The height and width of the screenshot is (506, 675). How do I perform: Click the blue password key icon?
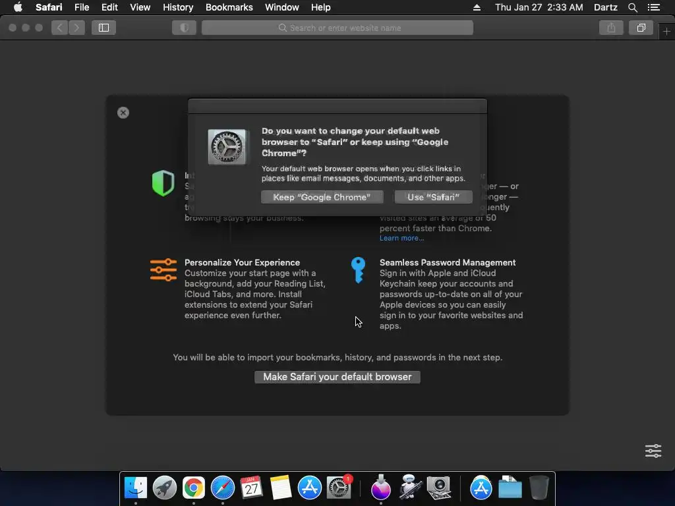(358, 270)
